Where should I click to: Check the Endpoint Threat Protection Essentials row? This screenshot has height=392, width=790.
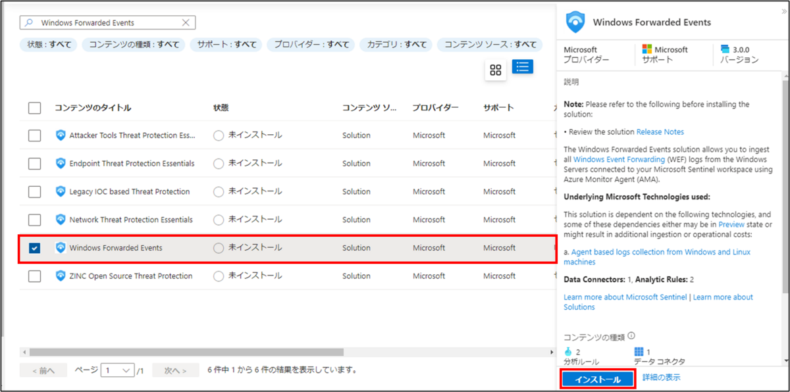[35, 163]
